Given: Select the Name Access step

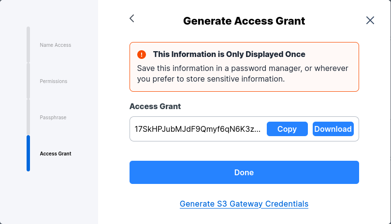Looking at the screenshot, I should click(x=55, y=45).
